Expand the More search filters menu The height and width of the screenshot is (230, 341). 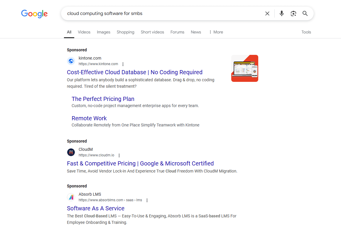pos(216,32)
